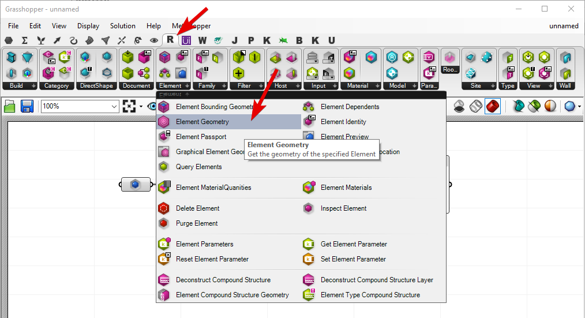Open the Solution menu

point(122,26)
